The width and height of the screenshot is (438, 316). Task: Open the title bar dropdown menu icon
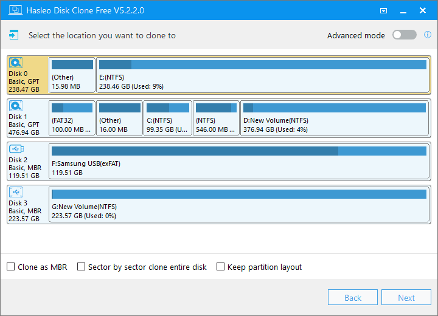[383, 11]
